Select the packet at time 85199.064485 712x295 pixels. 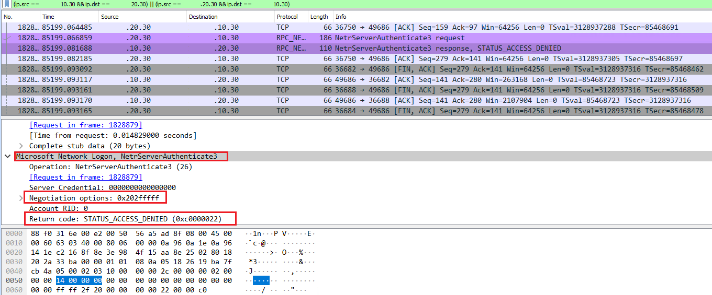(x=356, y=27)
